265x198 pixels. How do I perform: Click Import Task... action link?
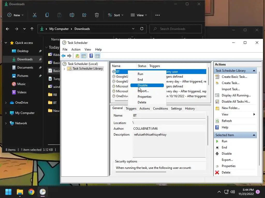click(x=231, y=89)
